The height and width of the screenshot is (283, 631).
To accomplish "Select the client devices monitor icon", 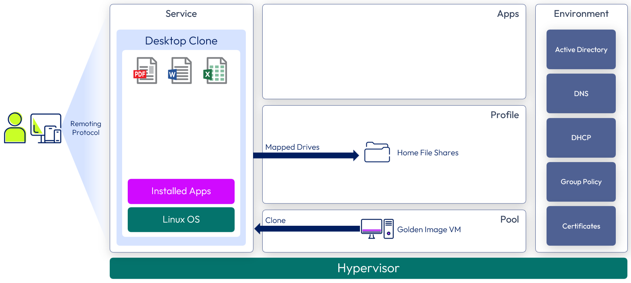I will (46, 128).
